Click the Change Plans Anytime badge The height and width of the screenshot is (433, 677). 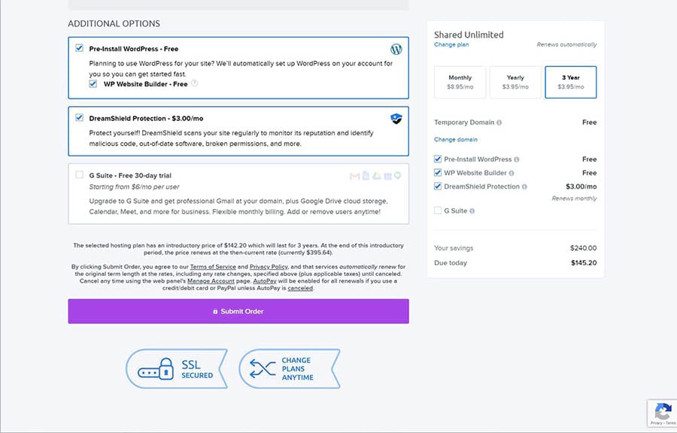click(290, 369)
